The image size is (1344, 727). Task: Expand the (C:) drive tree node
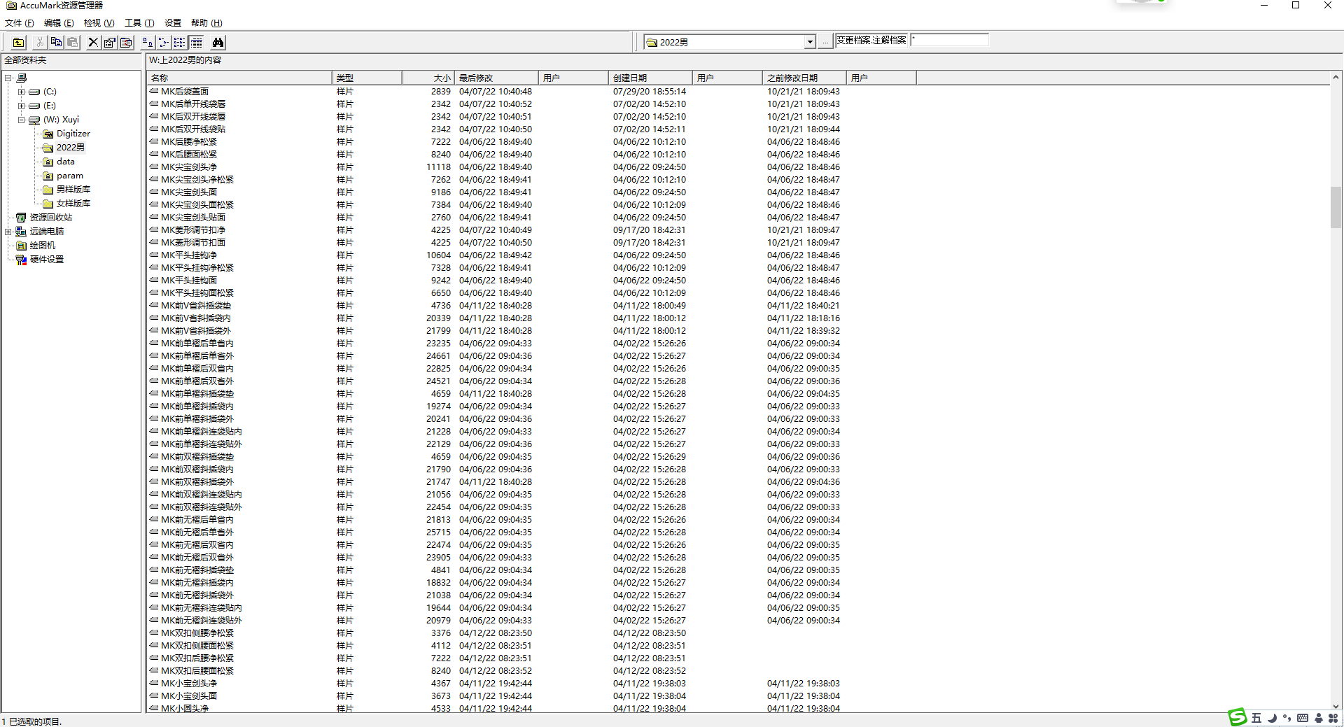tap(21, 92)
